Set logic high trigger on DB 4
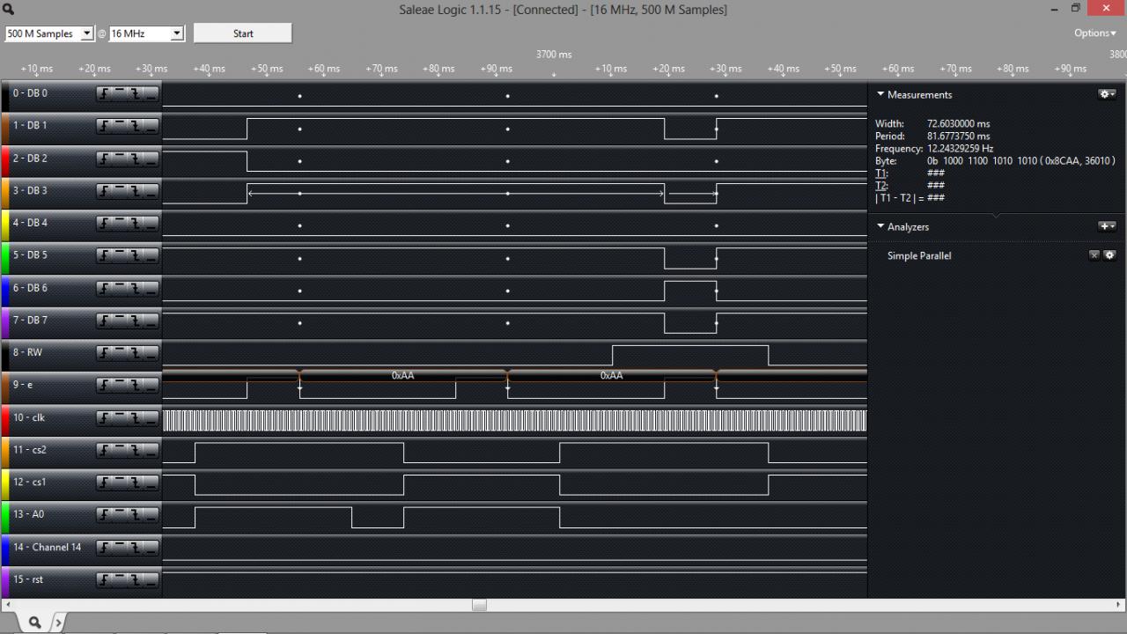The image size is (1127, 634). (x=121, y=224)
